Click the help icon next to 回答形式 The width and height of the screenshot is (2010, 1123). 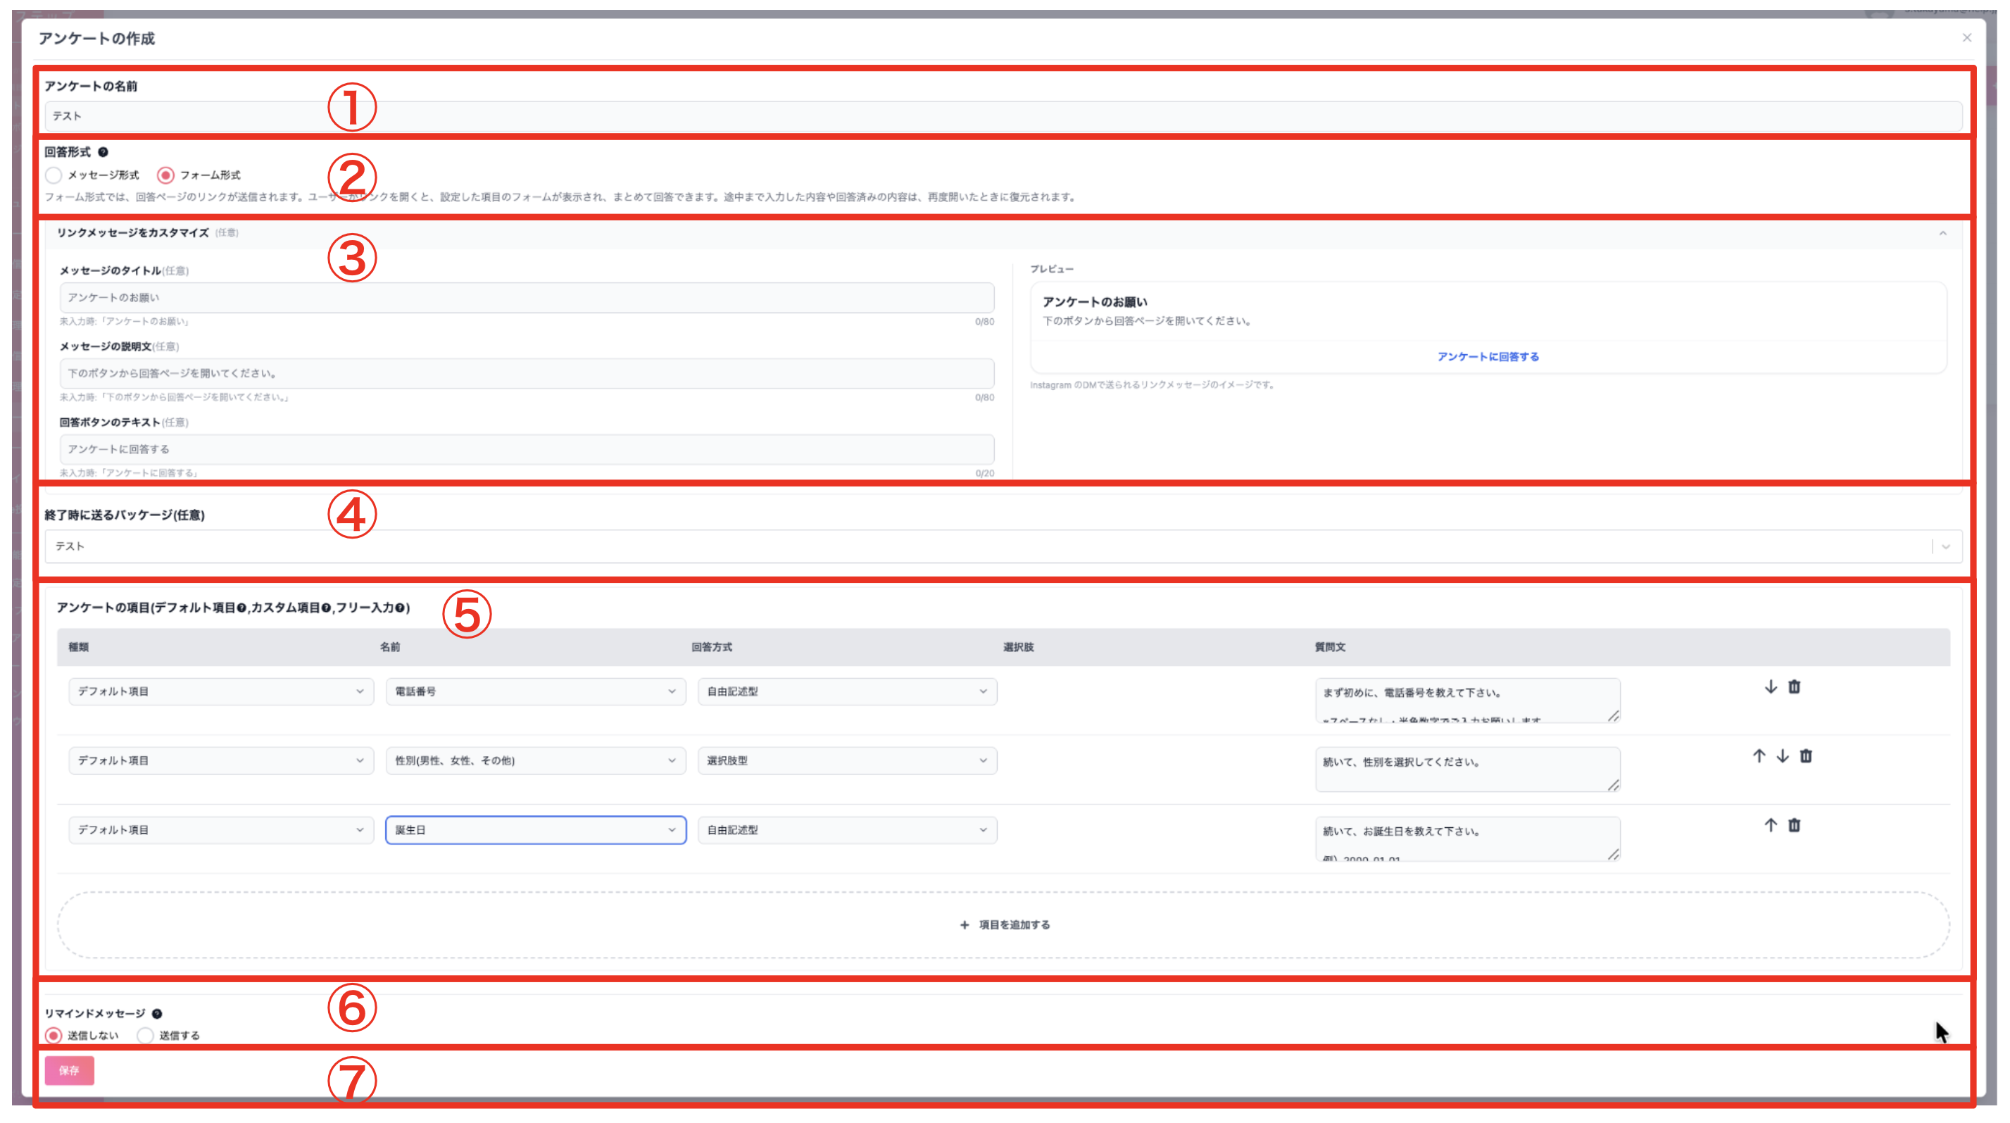(x=103, y=152)
